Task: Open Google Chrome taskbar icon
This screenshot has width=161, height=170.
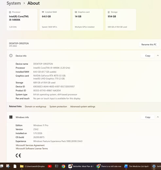Action: 63,166
